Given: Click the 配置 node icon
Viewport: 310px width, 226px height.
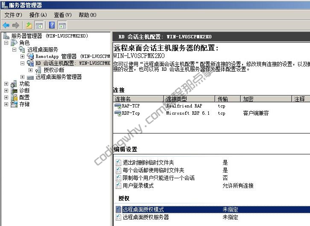Looking at the screenshot, I should point(14,97).
